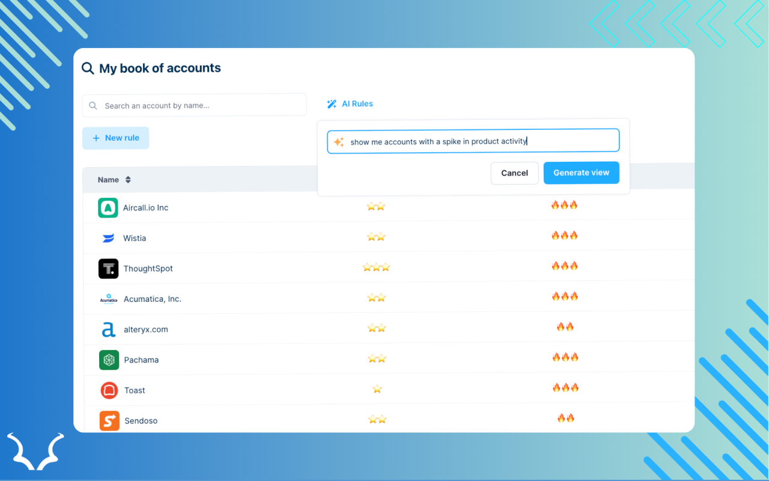The image size is (769, 481).
Task: Click the flame score for Pachama
Action: 565,357
